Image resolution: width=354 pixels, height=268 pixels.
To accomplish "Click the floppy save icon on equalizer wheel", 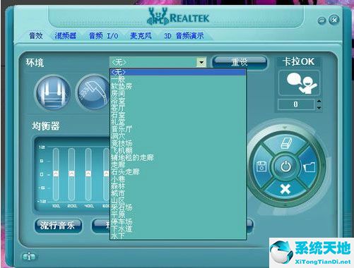I will [x=261, y=166].
